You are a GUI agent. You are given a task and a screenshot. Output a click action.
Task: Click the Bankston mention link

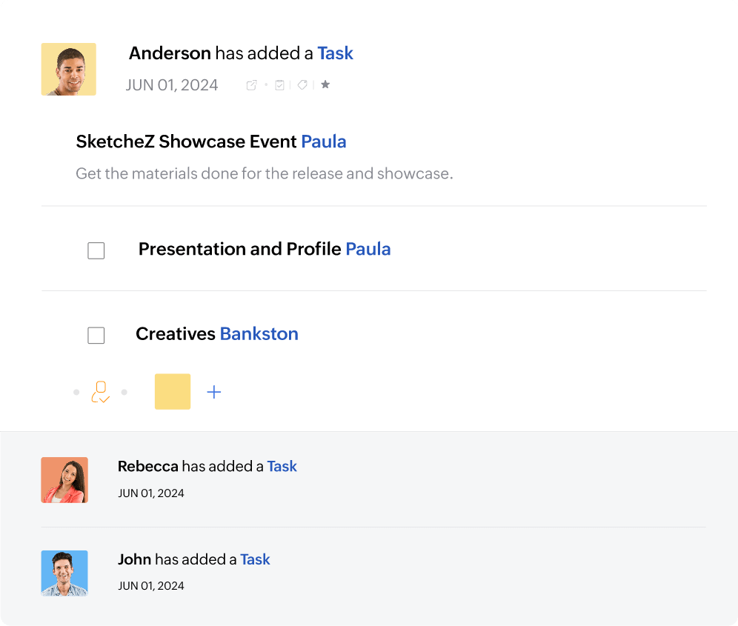[259, 334]
